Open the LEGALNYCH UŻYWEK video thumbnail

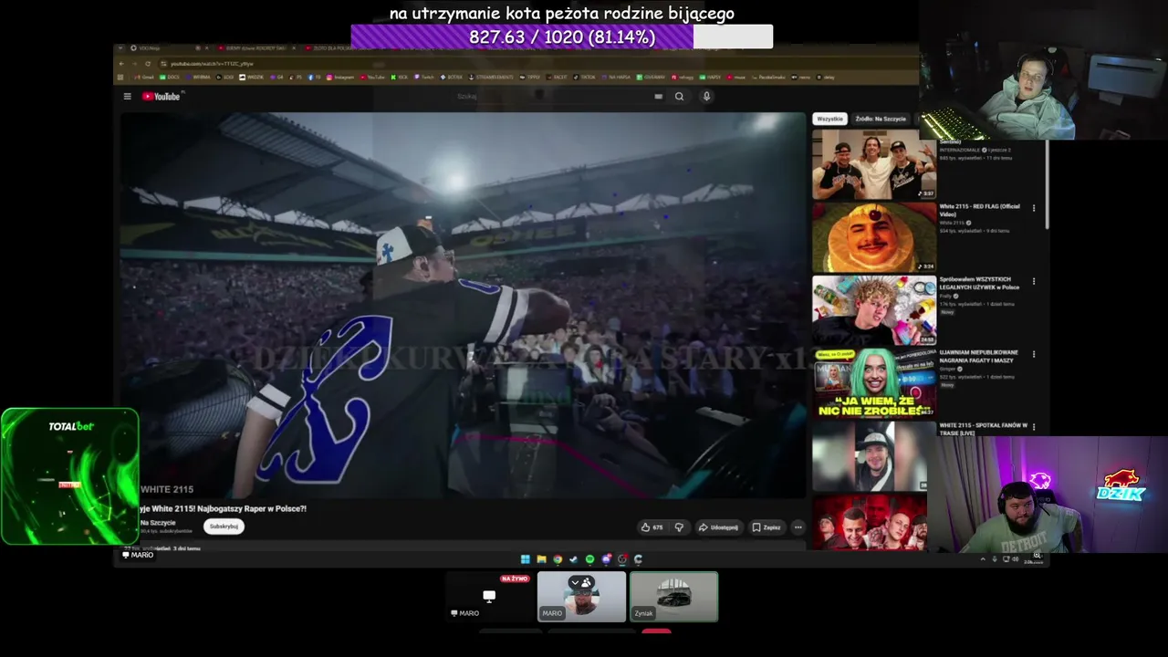tap(874, 310)
